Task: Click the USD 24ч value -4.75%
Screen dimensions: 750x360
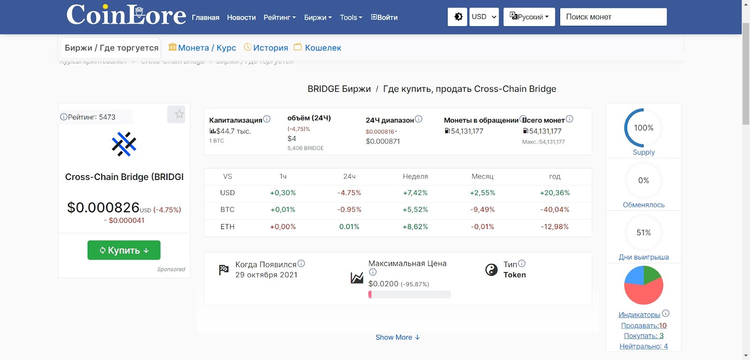Action: tap(349, 193)
